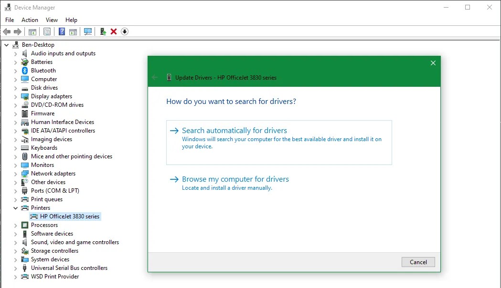Expand the Printers category arrow

point(15,207)
